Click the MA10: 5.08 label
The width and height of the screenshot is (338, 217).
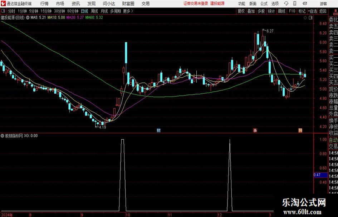click(x=56, y=17)
